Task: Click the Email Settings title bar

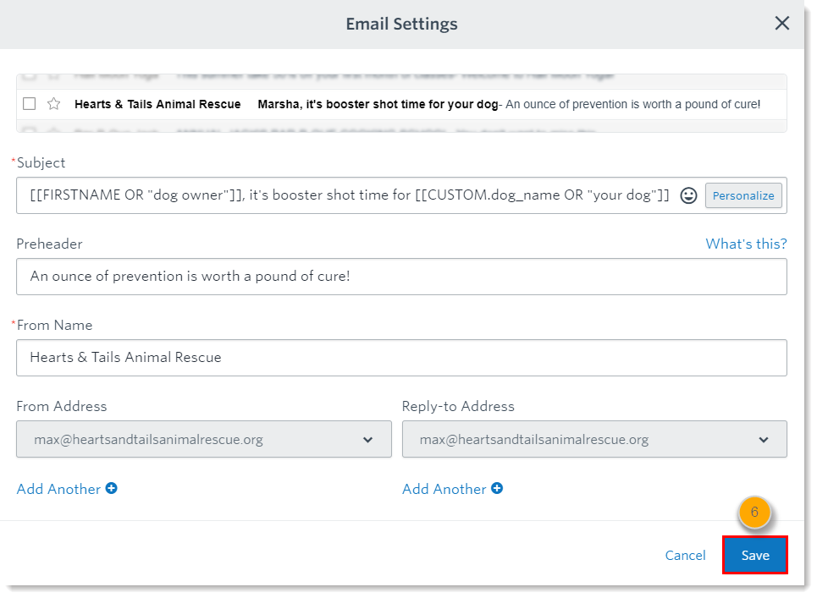Action: (401, 24)
